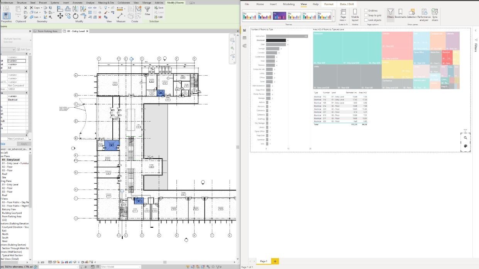Apply the first theme thumbnail
479x269 pixels.
pyautogui.click(x=249, y=16)
